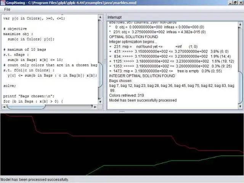Click code editor scroll left arrow

click(x=4, y=107)
